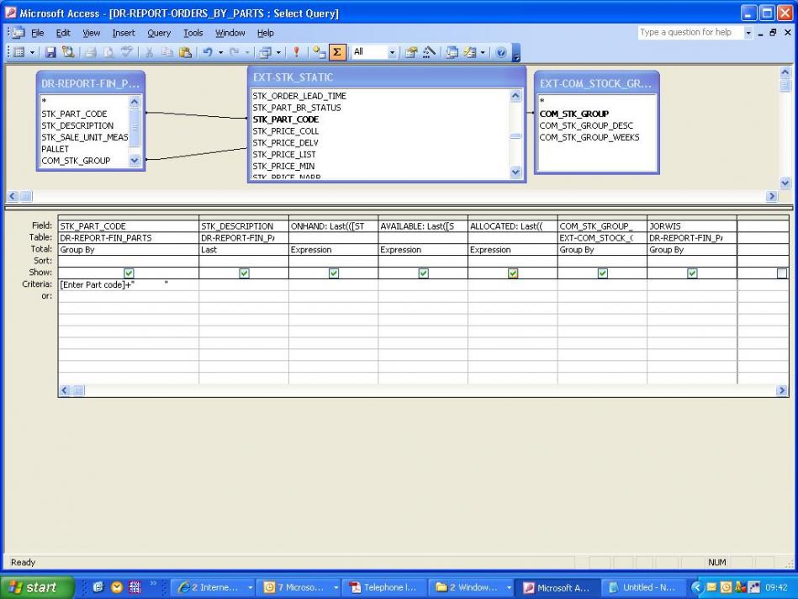The width and height of the screenshot is (798, 599).
Task: Click the Undo toolbar icon
Action: [206, 52]
